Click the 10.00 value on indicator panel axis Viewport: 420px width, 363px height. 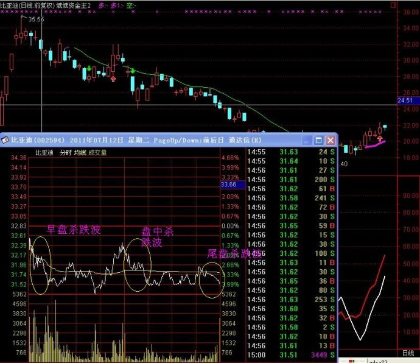411,332
